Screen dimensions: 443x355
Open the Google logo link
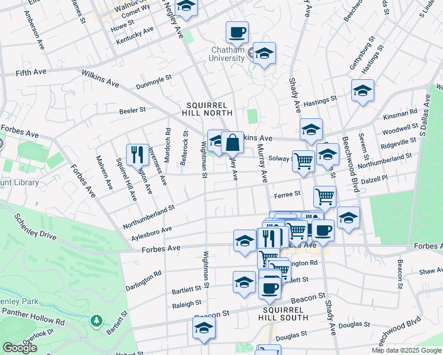point(20,348)
